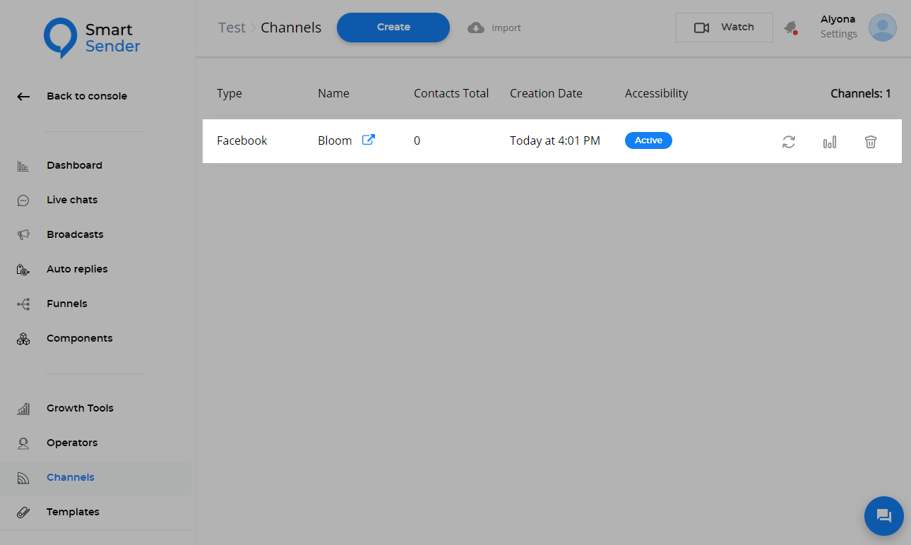Delete Bloom channel with trash icon
Screen dimensions: 911x545
coord(871,142)
